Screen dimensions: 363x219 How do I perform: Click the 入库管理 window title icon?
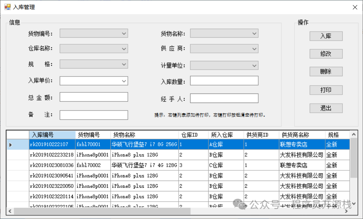pos(7,7)
